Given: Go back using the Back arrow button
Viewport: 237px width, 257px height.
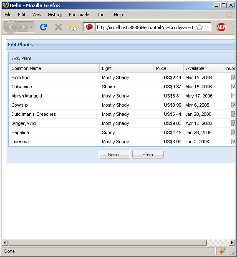Looking at the screenshot, I should 10,27.
